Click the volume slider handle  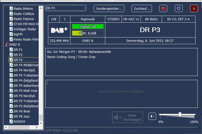tap(180, 114)
